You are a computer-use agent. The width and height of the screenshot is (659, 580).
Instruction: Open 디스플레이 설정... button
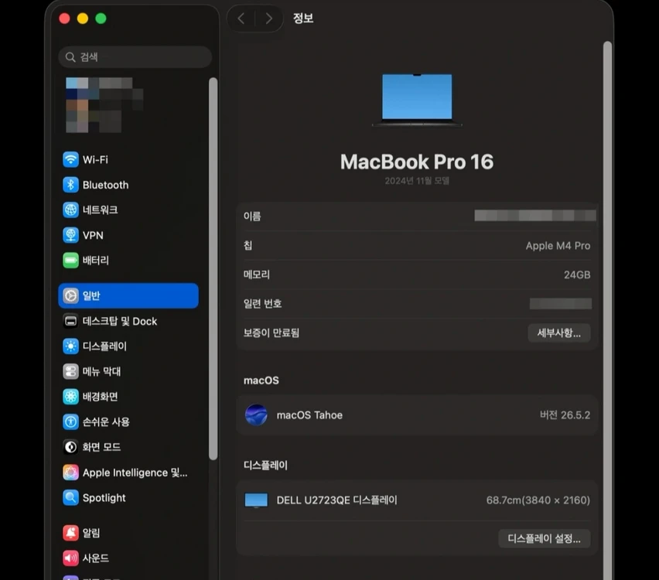click(545, 538)
